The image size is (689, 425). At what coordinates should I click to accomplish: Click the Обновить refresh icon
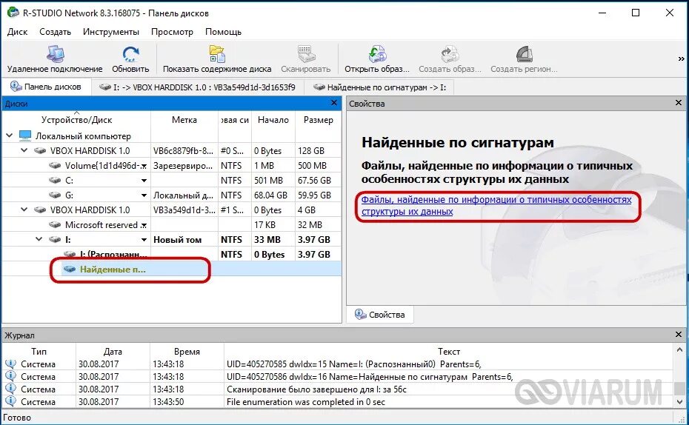pyautogui.click(x=130, y=54)
